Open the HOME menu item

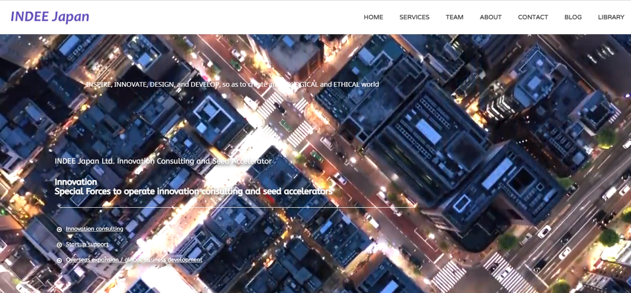[373, 17]
